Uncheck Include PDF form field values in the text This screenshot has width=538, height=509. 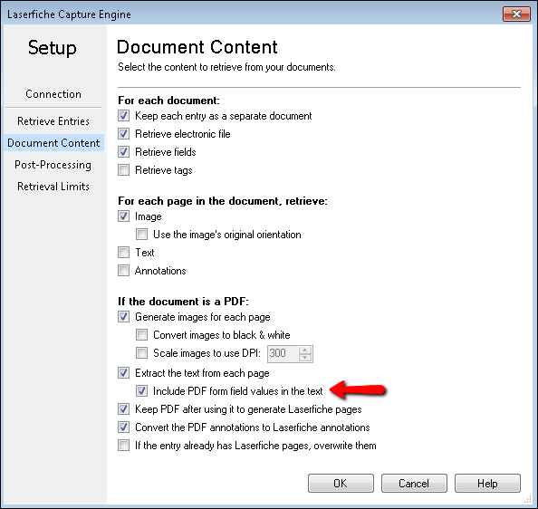[141, 391]
